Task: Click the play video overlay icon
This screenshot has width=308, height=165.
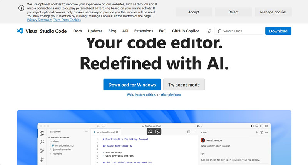Action: coord(157,132)
